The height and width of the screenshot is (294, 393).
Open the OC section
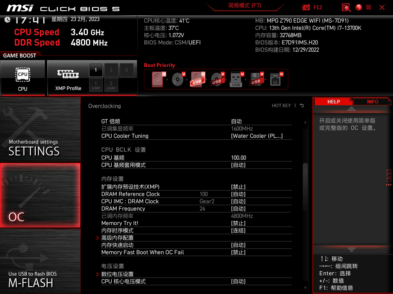40,195
